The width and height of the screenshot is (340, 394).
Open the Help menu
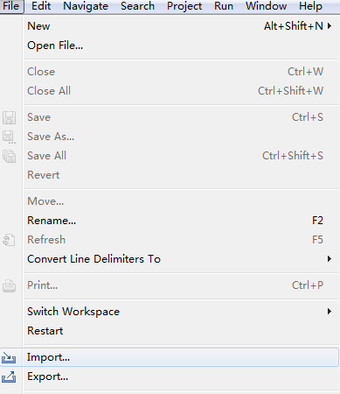[x=310, y=6]
